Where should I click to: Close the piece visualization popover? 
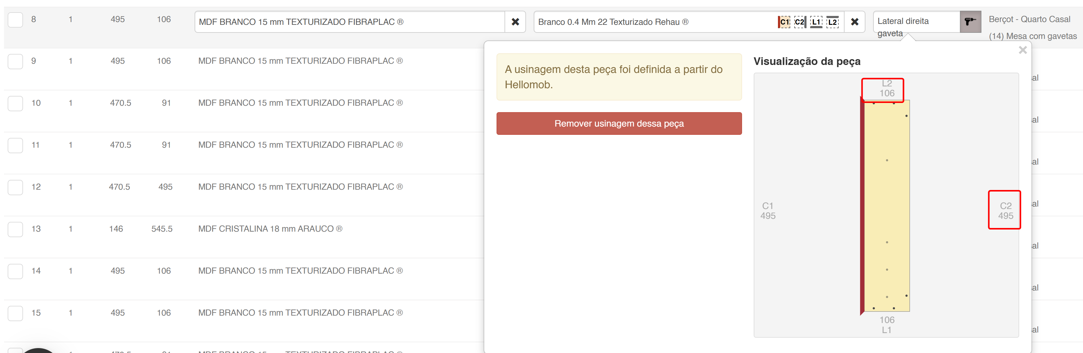coord(1023,50)
